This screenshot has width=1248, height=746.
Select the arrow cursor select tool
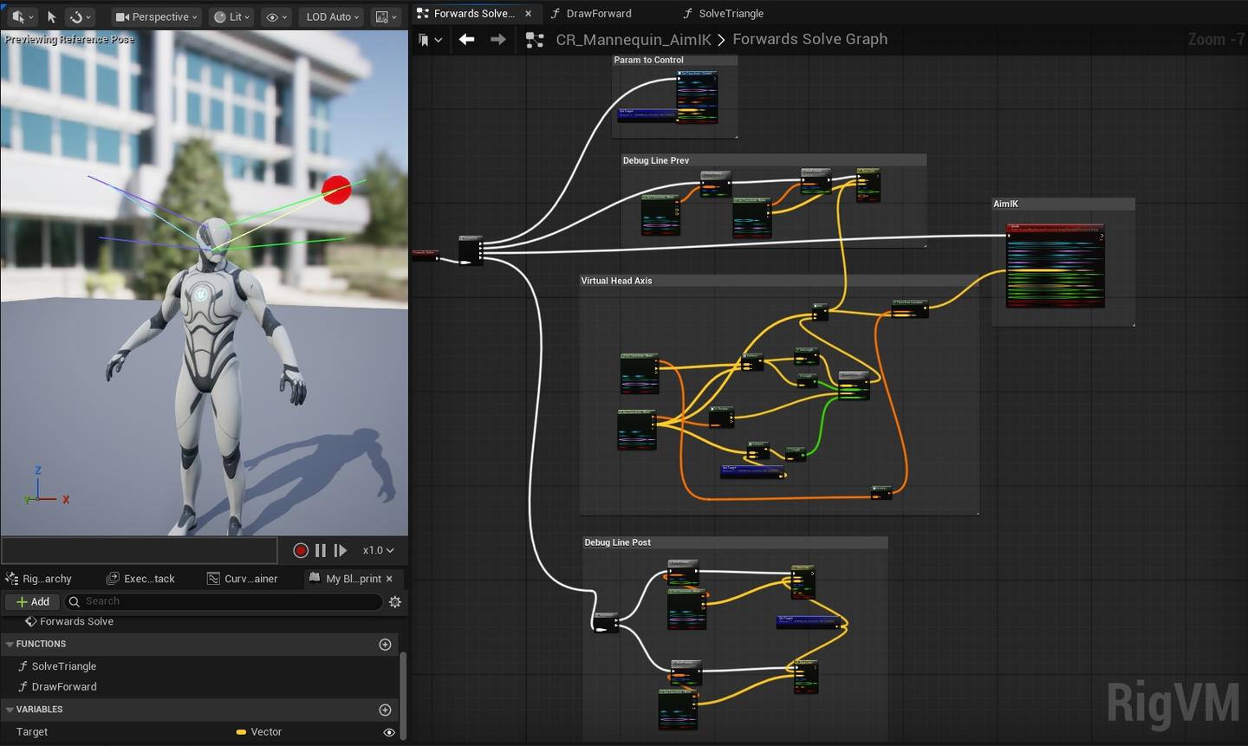coord(51,16)
